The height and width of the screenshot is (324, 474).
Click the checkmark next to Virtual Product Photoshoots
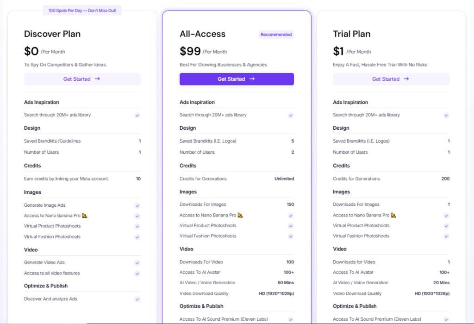(x=137, y=226)
